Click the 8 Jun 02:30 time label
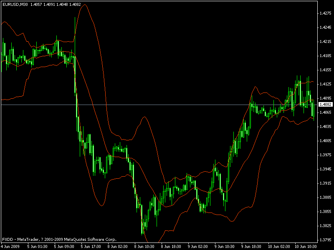This screenshot has width=334, height=250. [x=117, y=247]
